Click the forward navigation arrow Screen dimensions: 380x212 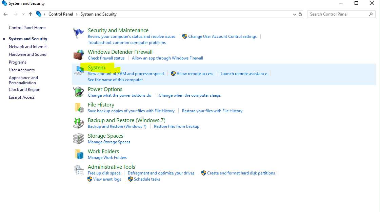[x=16, y=14]
